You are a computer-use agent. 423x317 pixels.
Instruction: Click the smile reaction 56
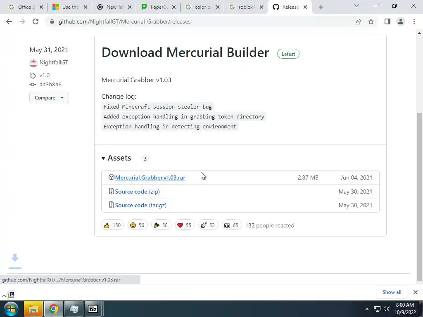137,225
